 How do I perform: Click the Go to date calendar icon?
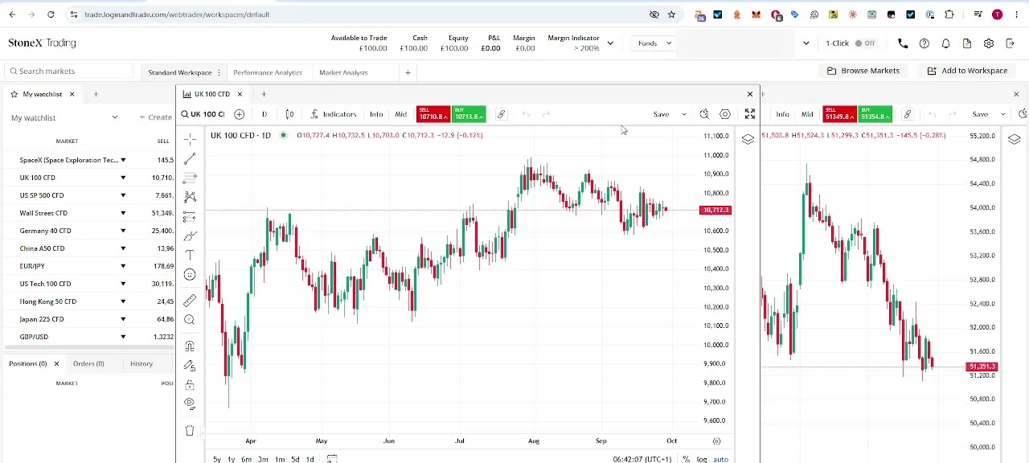(332, 459)
